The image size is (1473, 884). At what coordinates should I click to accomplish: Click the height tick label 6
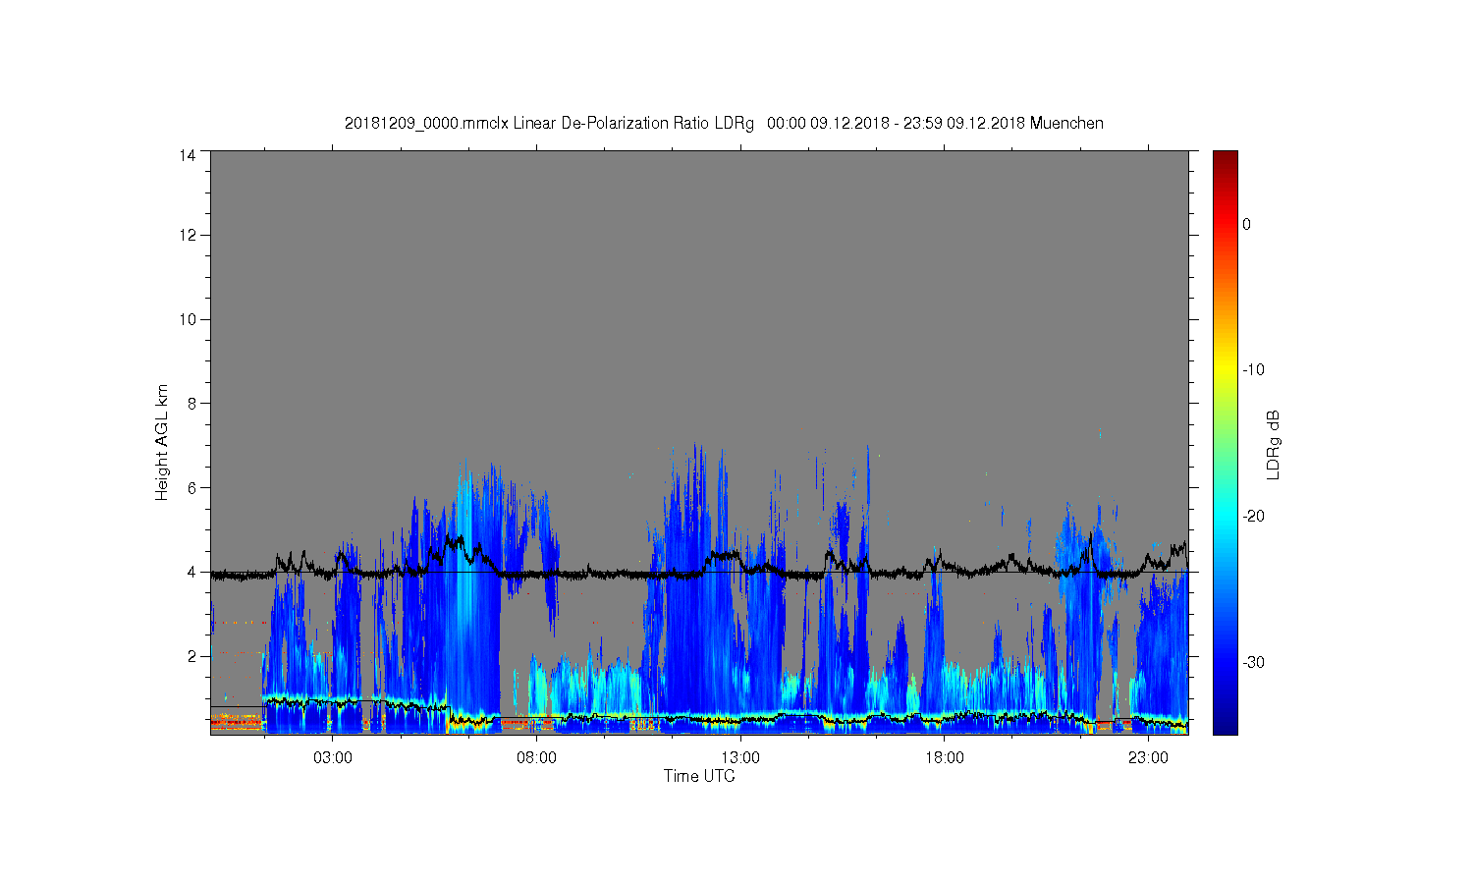coord(191,488)
